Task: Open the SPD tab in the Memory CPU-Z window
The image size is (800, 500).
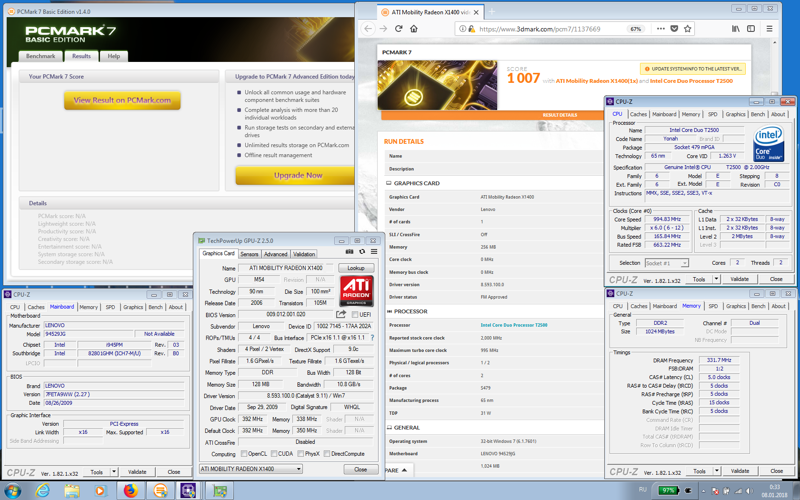Action: pos(713,306)
